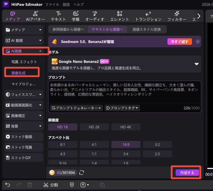Click the delete trash icon

tap(30, 185)
